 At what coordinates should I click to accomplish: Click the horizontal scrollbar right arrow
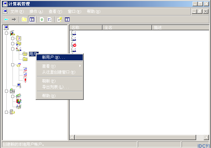(x=206, y=137)
